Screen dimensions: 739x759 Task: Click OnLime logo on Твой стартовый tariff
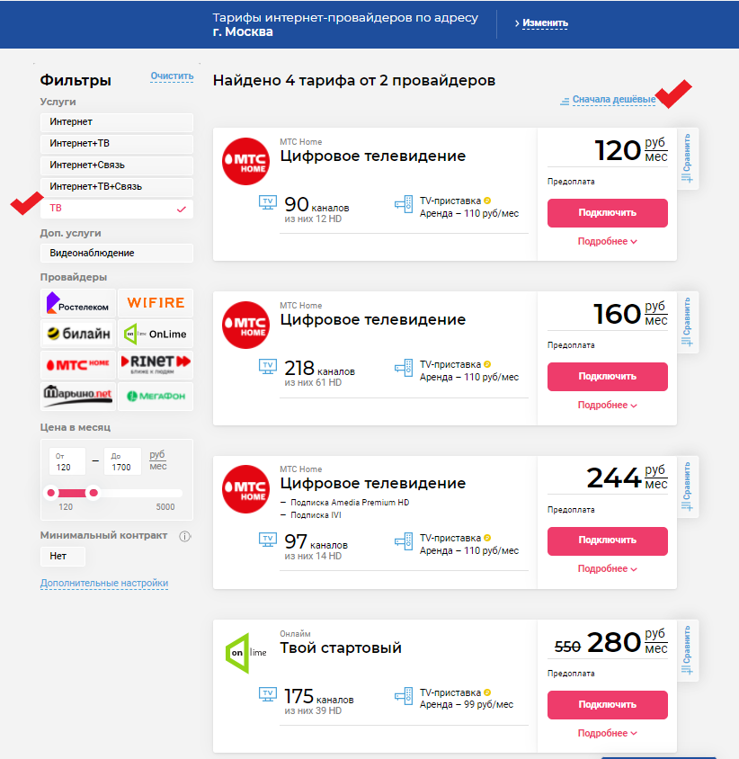click(245, 653)
